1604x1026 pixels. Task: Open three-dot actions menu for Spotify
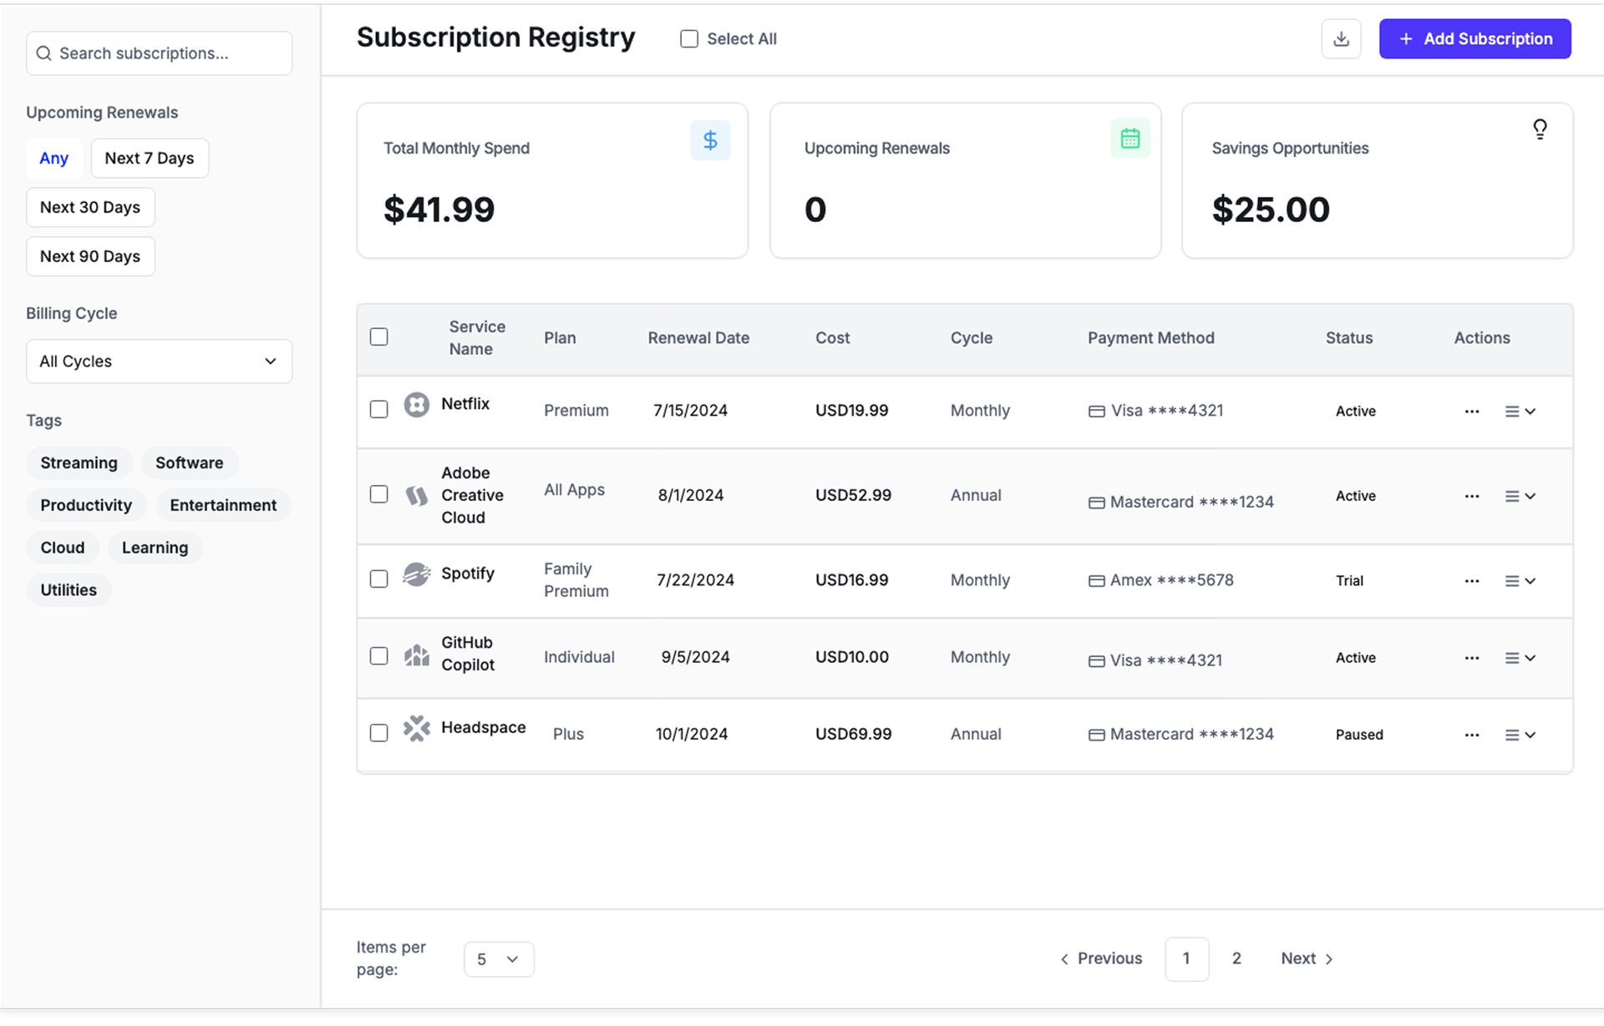[1471, 581]
